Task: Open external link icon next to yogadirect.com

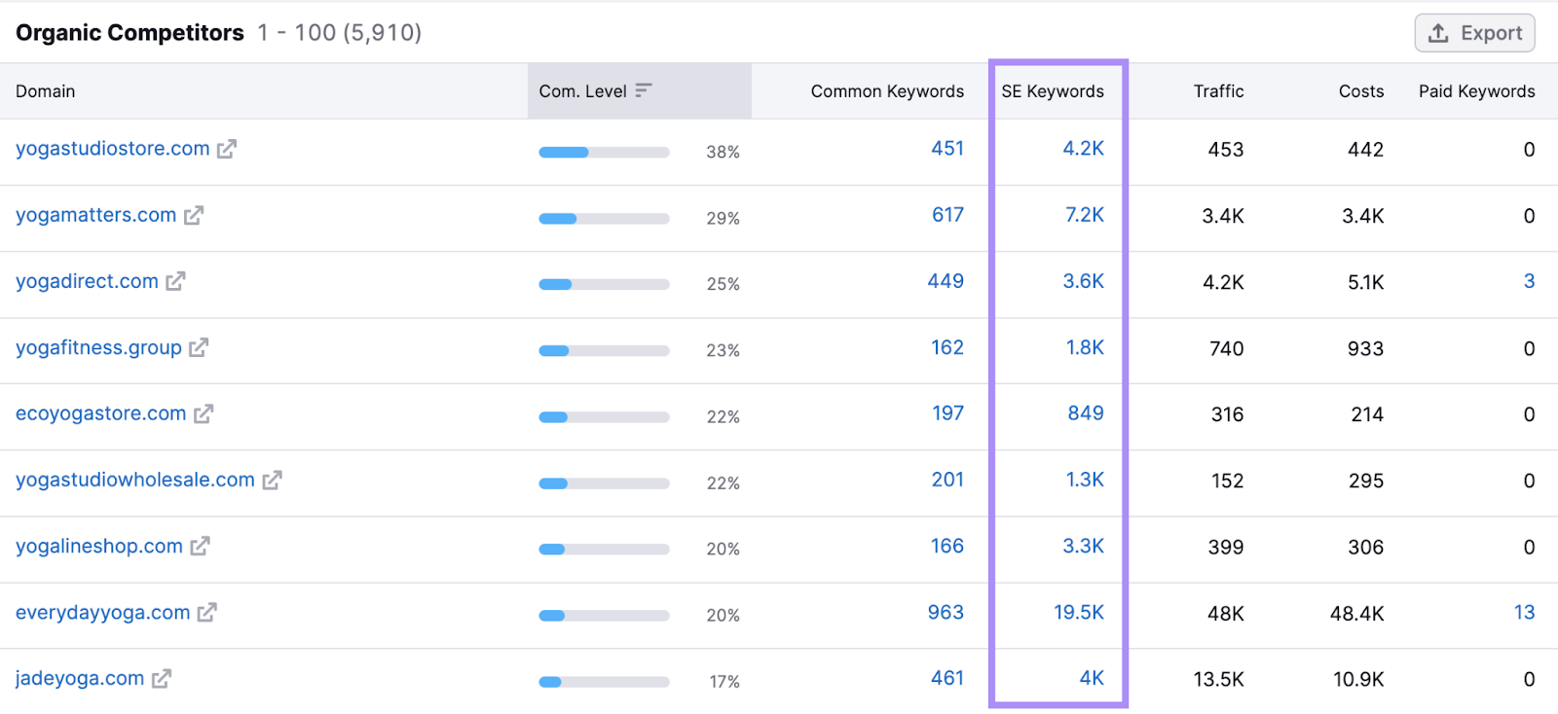Action: pyautogui.click(x=175, y=281)
